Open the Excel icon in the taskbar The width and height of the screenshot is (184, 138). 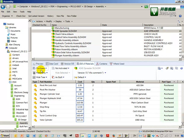point(41,136)
